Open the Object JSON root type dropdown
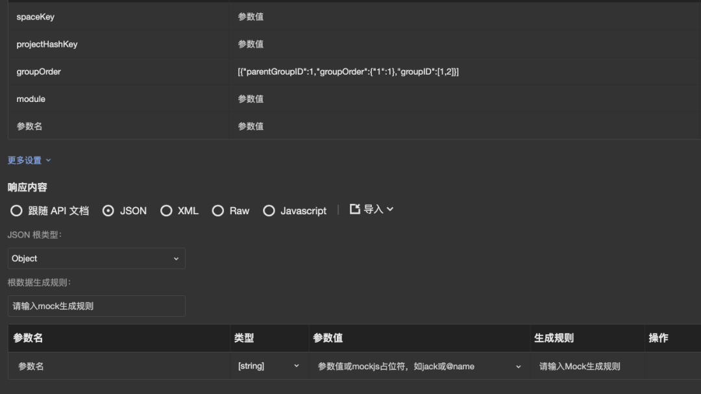Image resolution: width=701 pixels, height=394 pixels. coord(97,258)
